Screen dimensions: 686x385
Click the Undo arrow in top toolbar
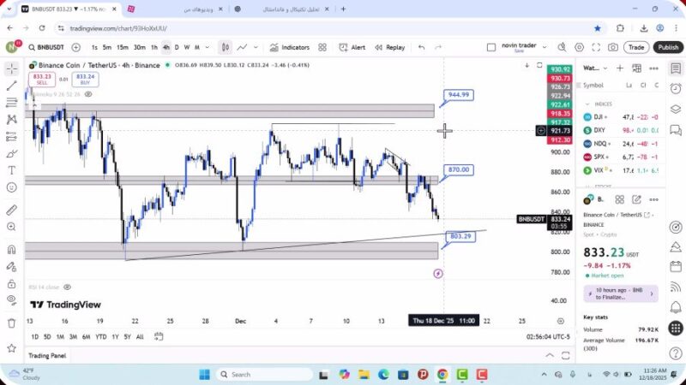coord(421,48)
